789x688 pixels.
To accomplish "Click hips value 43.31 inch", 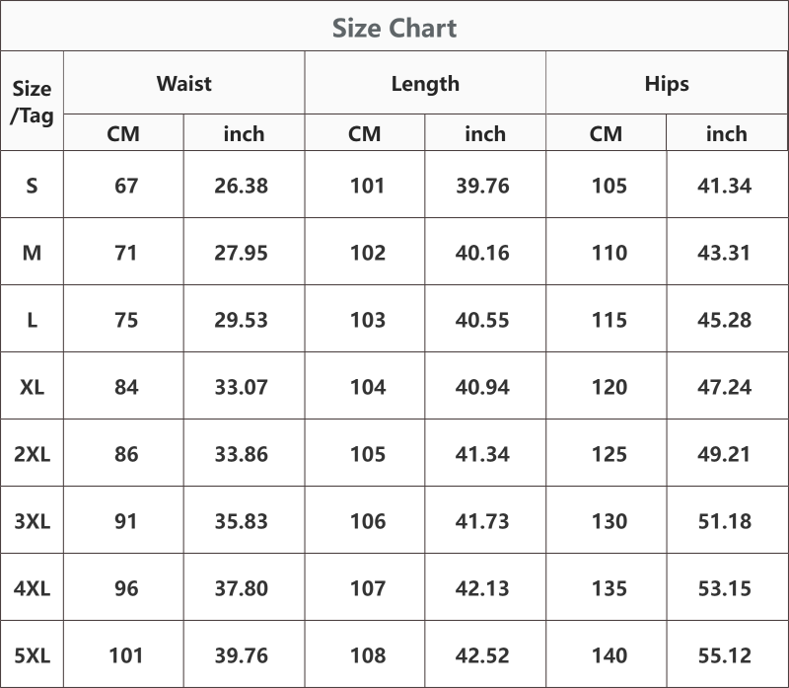I will tap(724, 253).
